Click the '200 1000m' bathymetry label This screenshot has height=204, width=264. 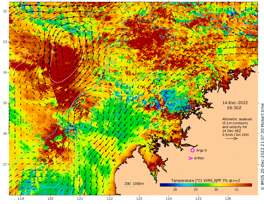click(x=134, y=184)
